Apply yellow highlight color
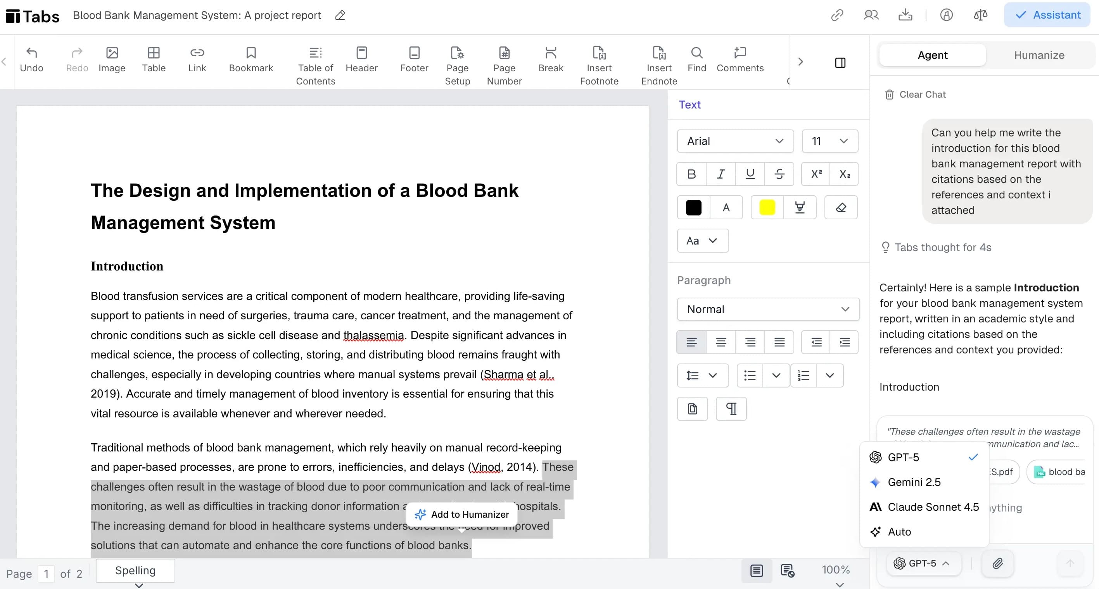 click(767, 208)
